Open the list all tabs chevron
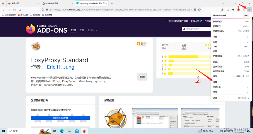 [223, 3]
